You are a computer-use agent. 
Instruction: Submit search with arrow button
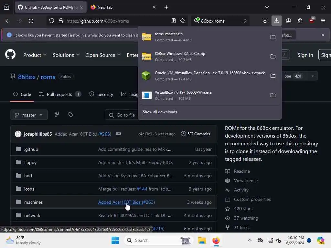tap(244, 21)
